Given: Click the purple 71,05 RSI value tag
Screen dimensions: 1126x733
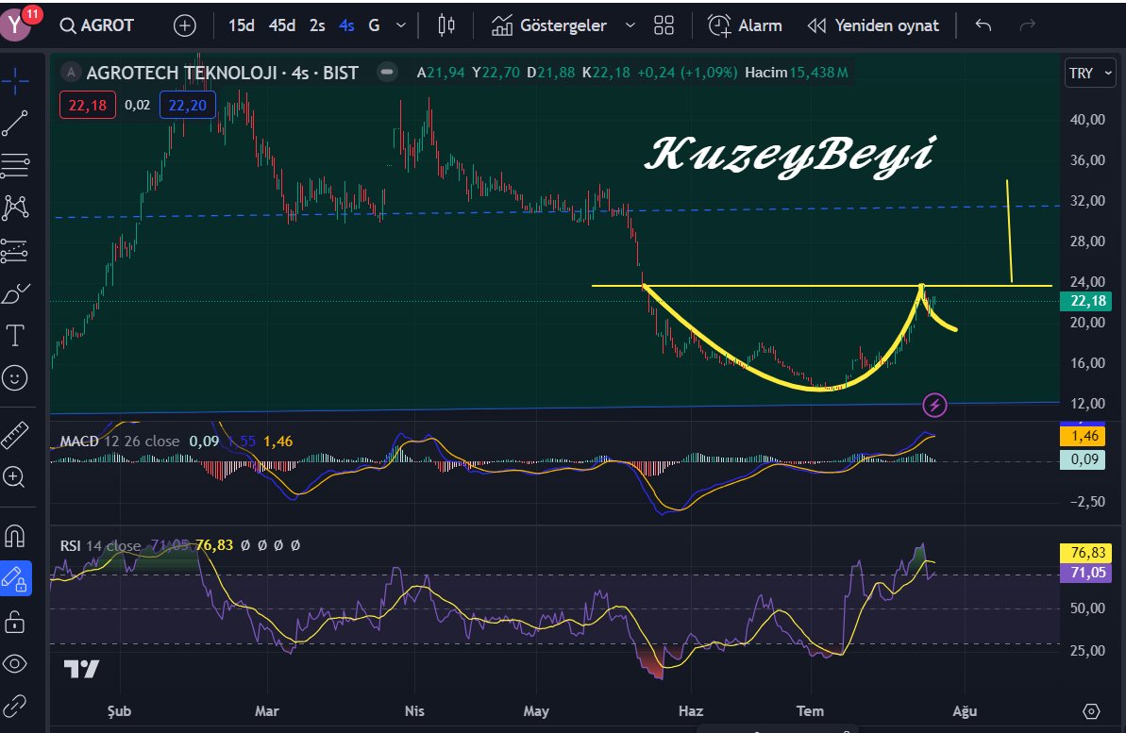Looking at the screenshot, I should tap(1085, 573).
